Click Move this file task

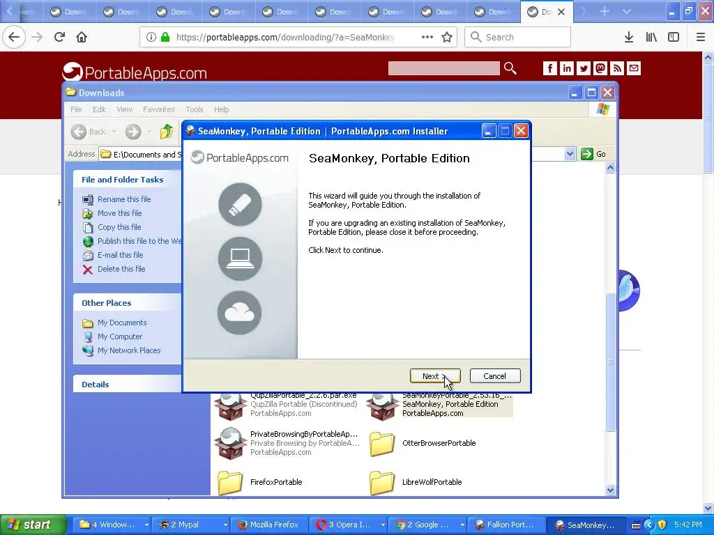tap(119, 213)
